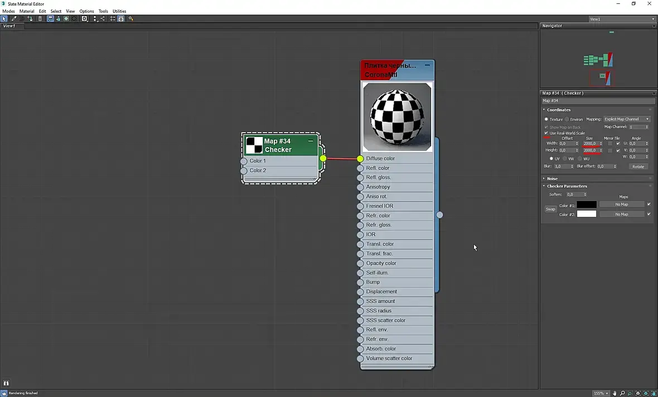Activate the Zoom Region tool
Screen dimensions: 658x397
630,393
